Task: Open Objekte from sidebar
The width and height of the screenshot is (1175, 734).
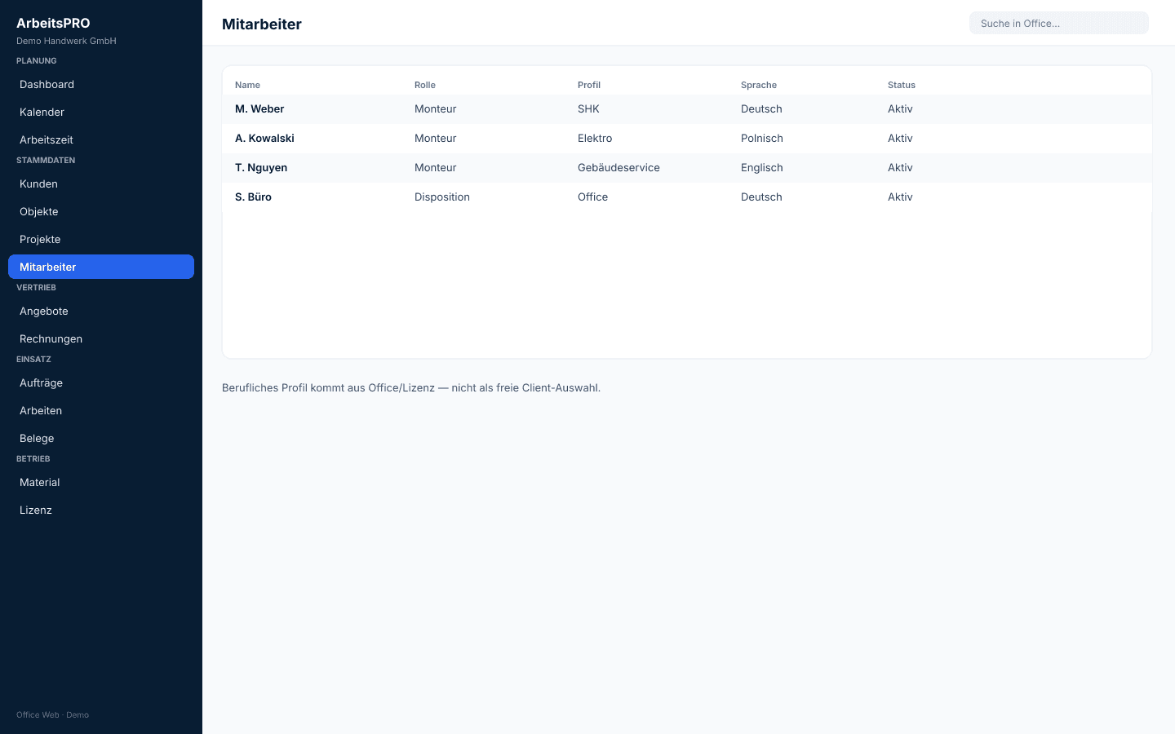Action: [x=101, y=211]
